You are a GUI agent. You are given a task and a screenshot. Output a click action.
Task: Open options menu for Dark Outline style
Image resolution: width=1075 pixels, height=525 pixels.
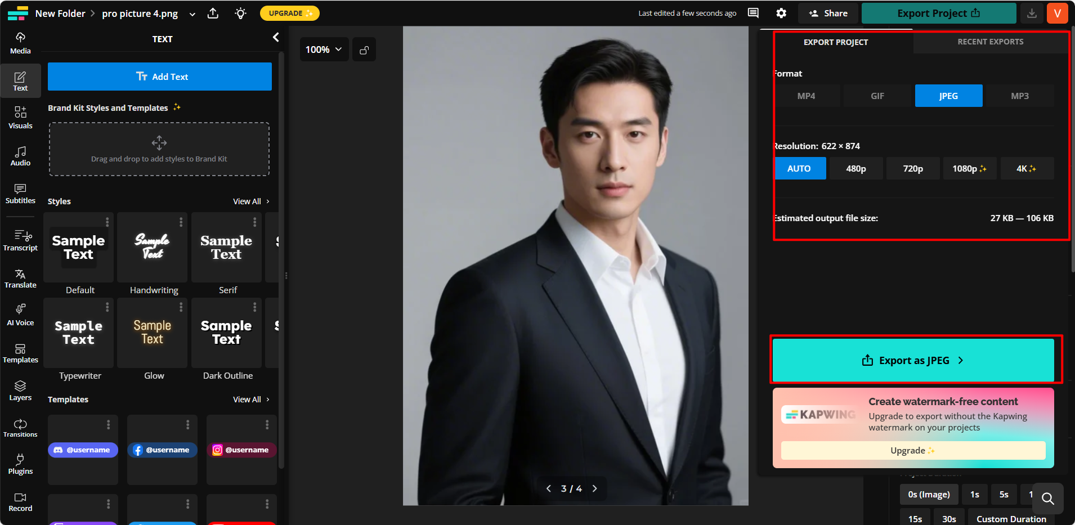[254, 307]
